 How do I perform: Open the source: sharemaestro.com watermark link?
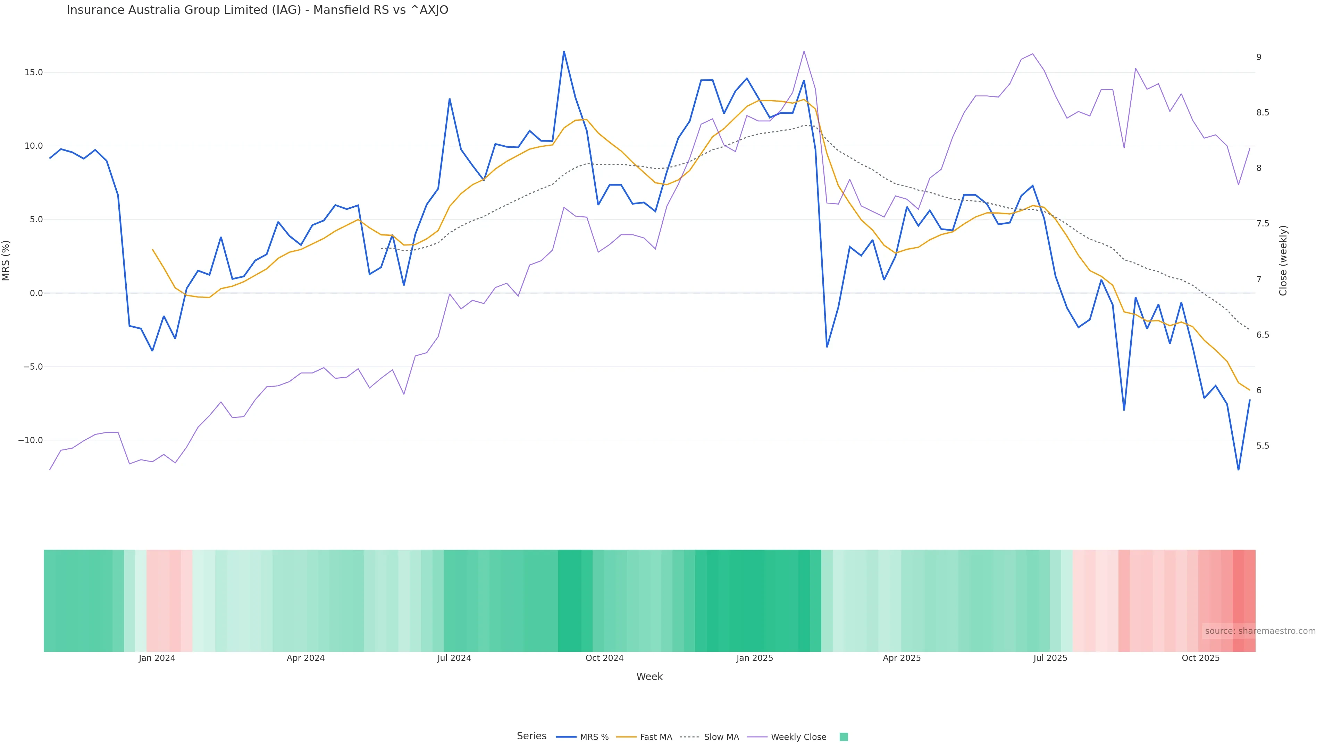[x=1260, y=631]
